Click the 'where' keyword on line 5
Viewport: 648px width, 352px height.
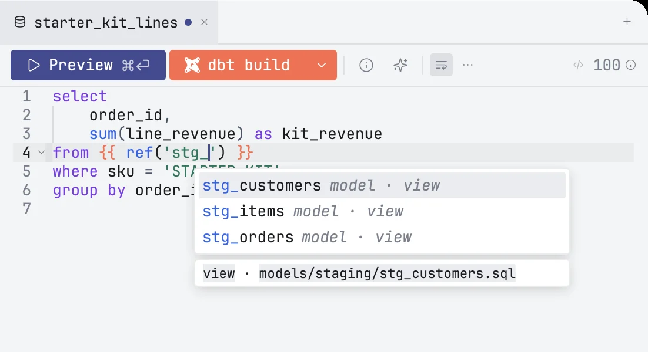click(x=75, y=171)
